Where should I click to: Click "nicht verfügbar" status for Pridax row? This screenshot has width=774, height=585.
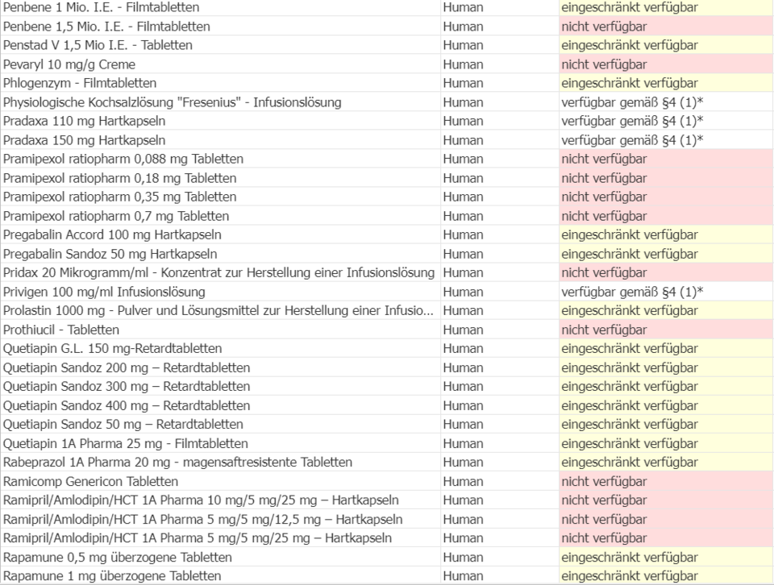click(x=604, y=272)
